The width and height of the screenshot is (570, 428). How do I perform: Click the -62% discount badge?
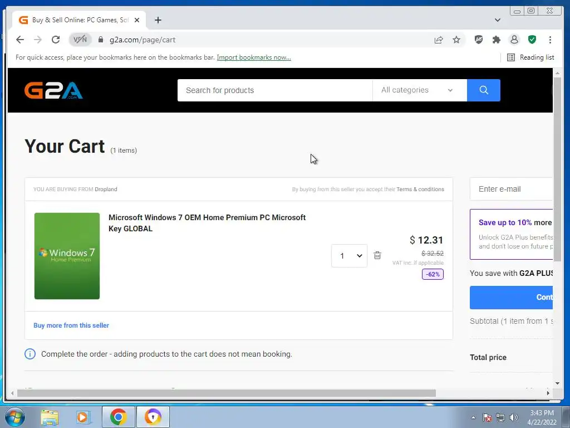(433, 274)
